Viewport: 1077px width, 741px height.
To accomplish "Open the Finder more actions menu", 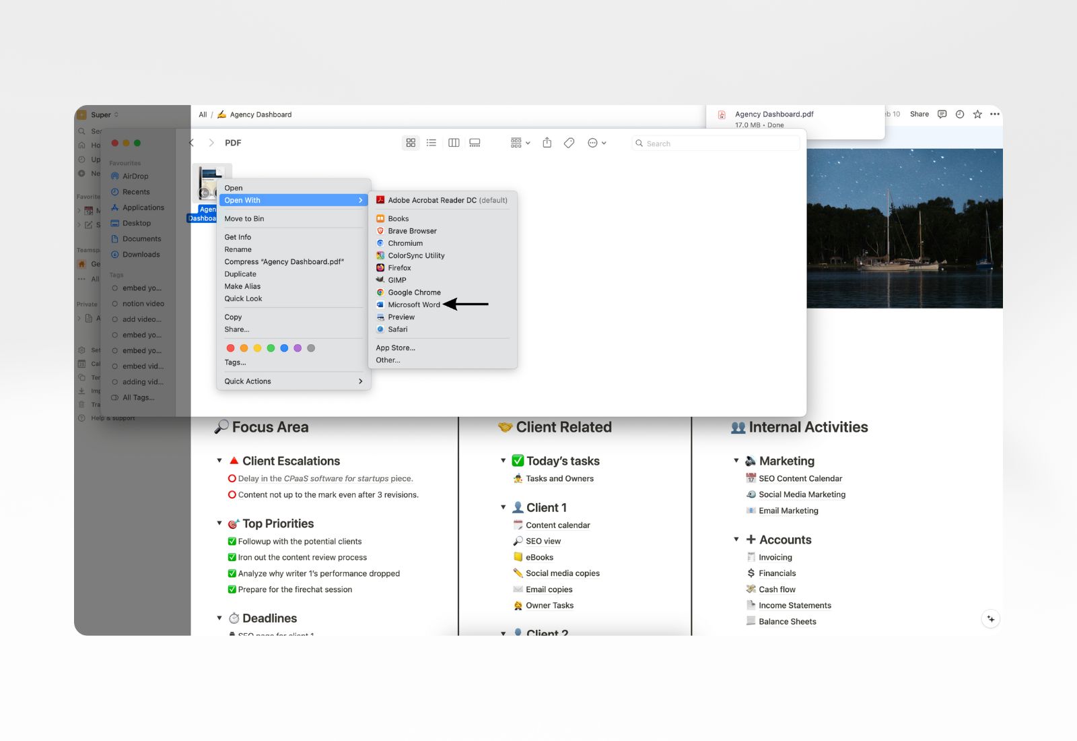I will click(x=597, y=143).
